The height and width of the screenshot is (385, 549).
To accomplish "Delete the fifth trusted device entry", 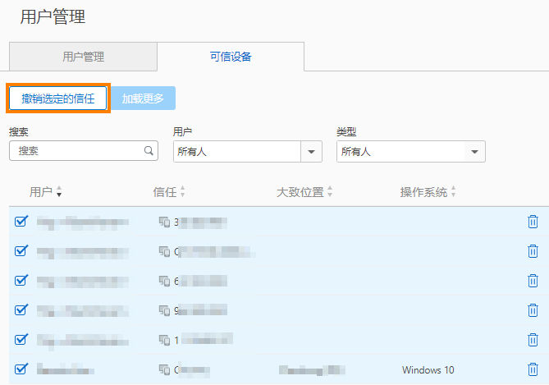I will 533,340.
